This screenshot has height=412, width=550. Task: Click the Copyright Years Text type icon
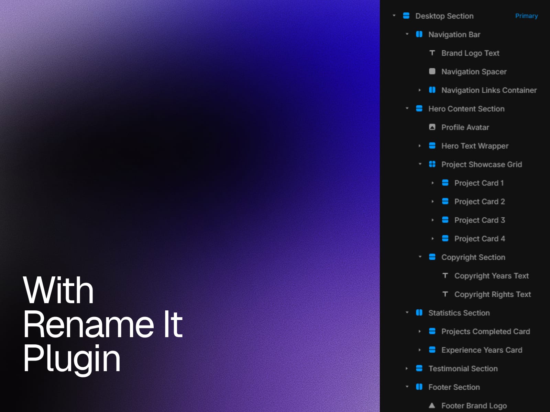[x=445, y=275]
